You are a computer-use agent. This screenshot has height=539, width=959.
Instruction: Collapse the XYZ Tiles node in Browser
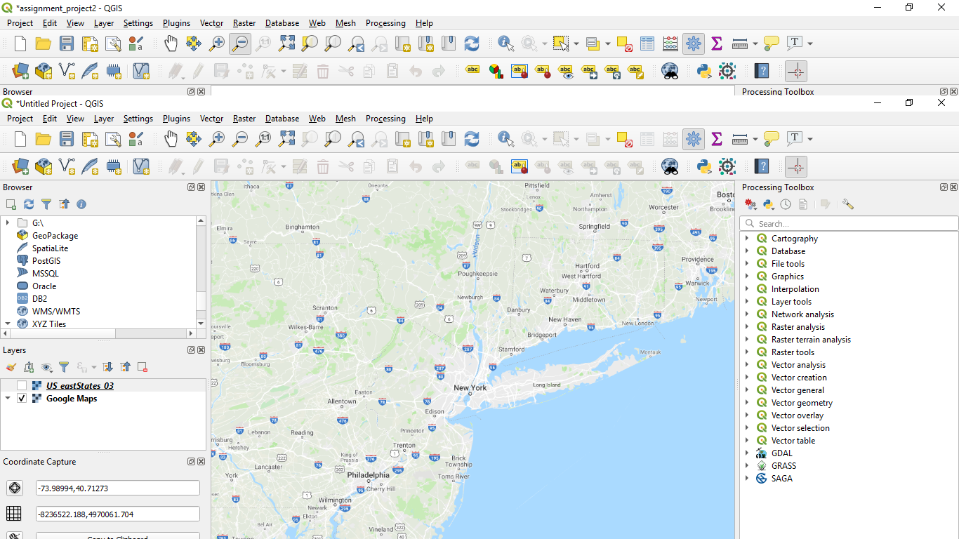pyautogui.click(x=7, y=324)
